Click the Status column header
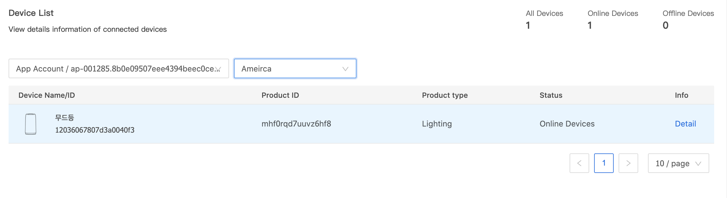Image resolution: width=727 pixels, height=198 pixels. point(551,95)
